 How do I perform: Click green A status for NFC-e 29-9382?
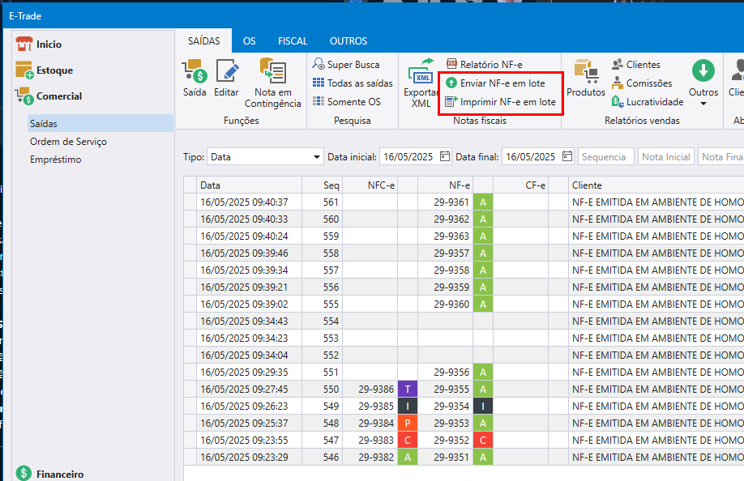(407, 458)
